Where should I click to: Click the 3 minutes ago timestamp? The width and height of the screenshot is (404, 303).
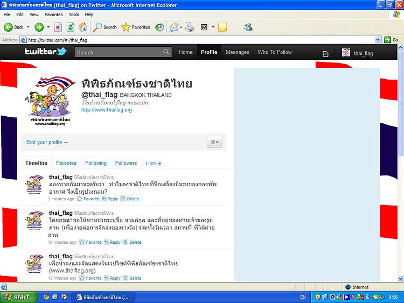[61, 199]
